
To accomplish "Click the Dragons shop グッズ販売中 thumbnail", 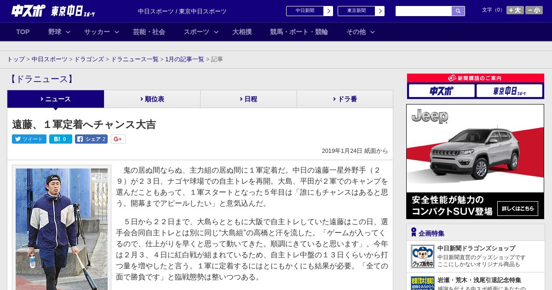I will click(x=423, y=256).
